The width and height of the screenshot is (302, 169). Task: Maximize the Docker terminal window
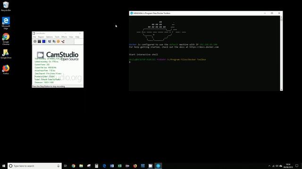pos(272,13)
